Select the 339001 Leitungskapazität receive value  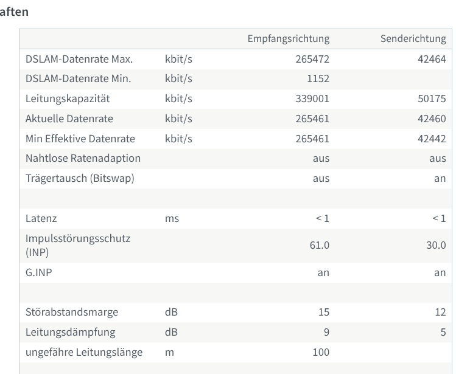(x=314, y=99)
